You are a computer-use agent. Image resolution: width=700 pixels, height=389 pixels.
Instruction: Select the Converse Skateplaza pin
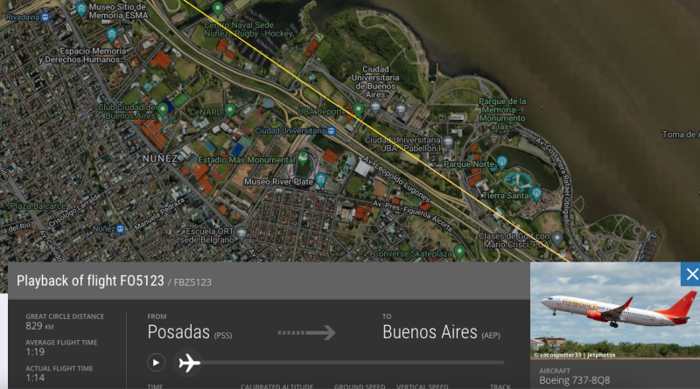[x=459, y=251]
